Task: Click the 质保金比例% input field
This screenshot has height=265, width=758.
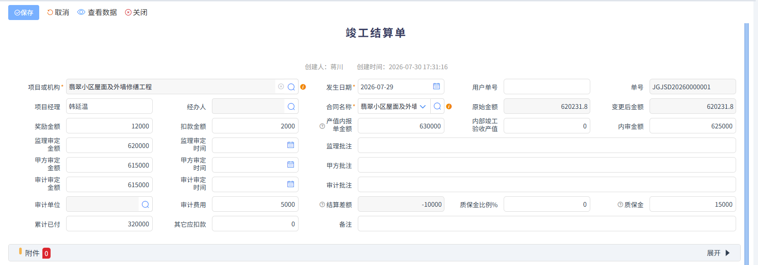Action: [547, 204]
